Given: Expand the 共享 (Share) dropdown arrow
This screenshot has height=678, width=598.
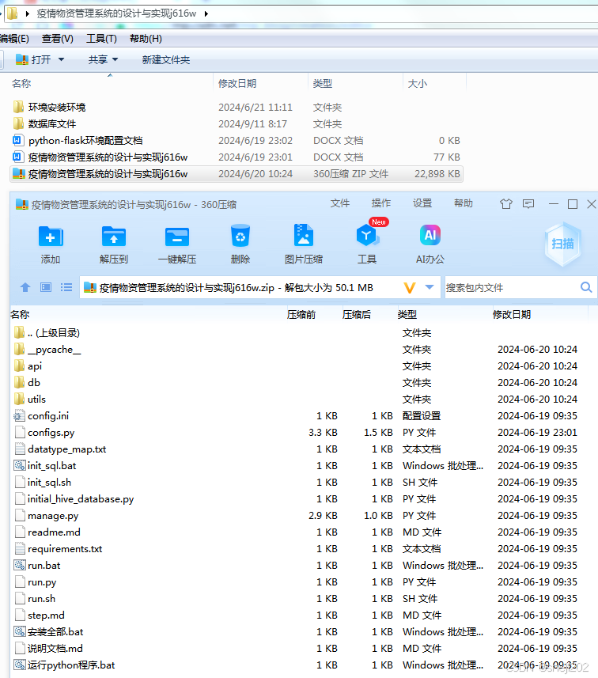Looking at the screenshot, I should click(115, 59).
